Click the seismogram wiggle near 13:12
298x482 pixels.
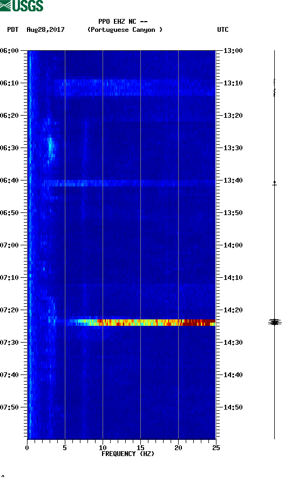(x=274, y=88)
